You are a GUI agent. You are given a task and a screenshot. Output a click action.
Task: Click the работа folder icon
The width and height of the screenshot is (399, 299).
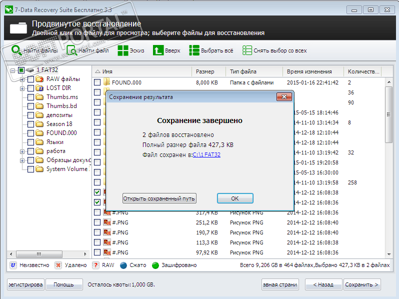tap(39, 151)
